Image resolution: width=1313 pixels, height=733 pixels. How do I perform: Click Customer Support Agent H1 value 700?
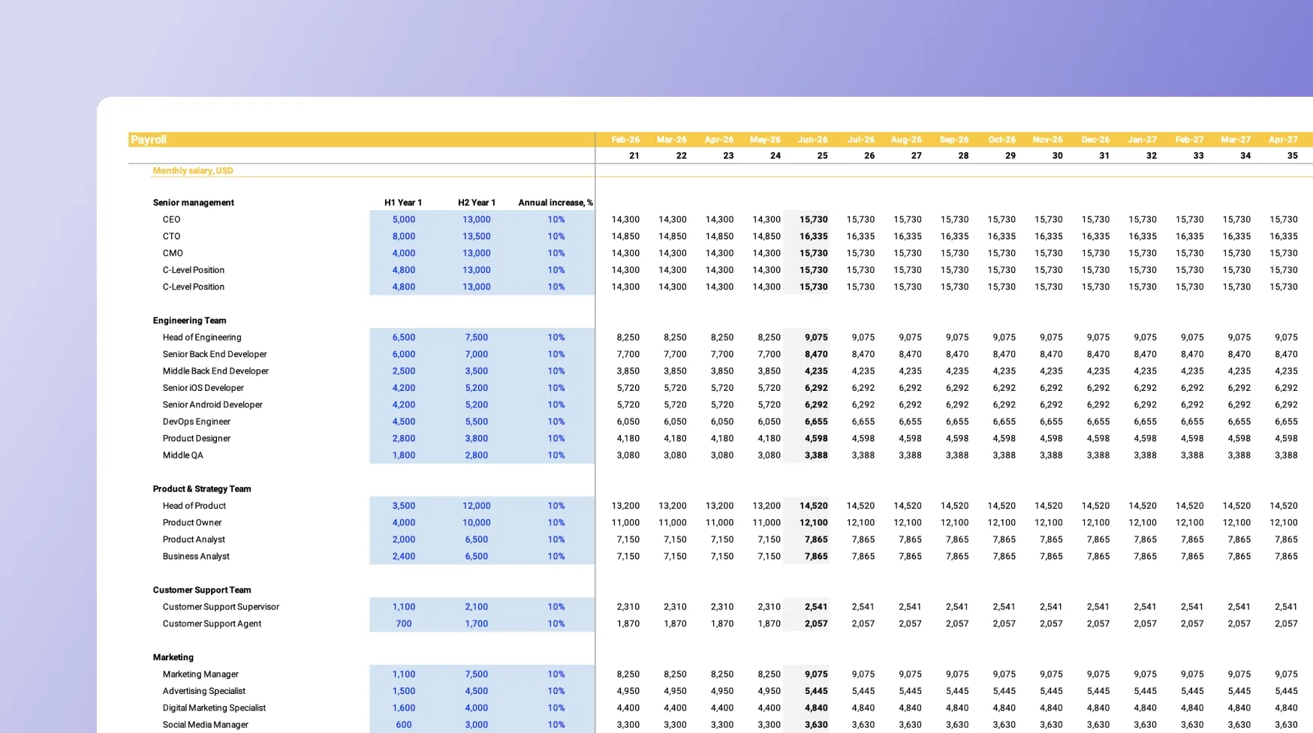point(403,623)
